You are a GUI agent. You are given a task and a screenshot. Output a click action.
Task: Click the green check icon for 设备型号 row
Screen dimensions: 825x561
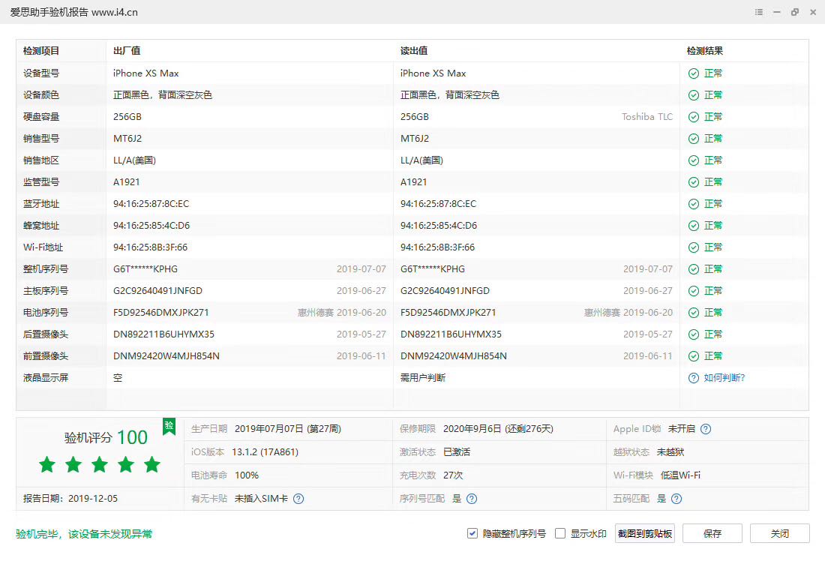pyautogui.click(x=694, y=73)
